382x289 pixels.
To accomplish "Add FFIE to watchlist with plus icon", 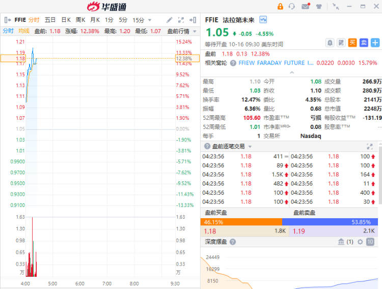I will 375,43.
